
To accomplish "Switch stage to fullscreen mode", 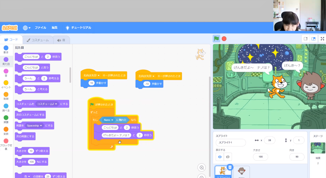I will tap(322, 39).
